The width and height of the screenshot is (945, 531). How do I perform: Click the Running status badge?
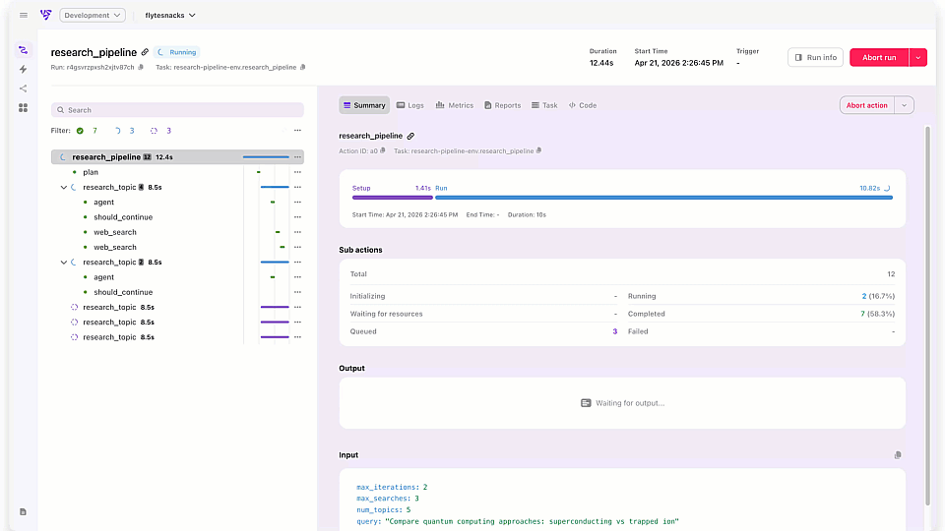tap(177, 52)
